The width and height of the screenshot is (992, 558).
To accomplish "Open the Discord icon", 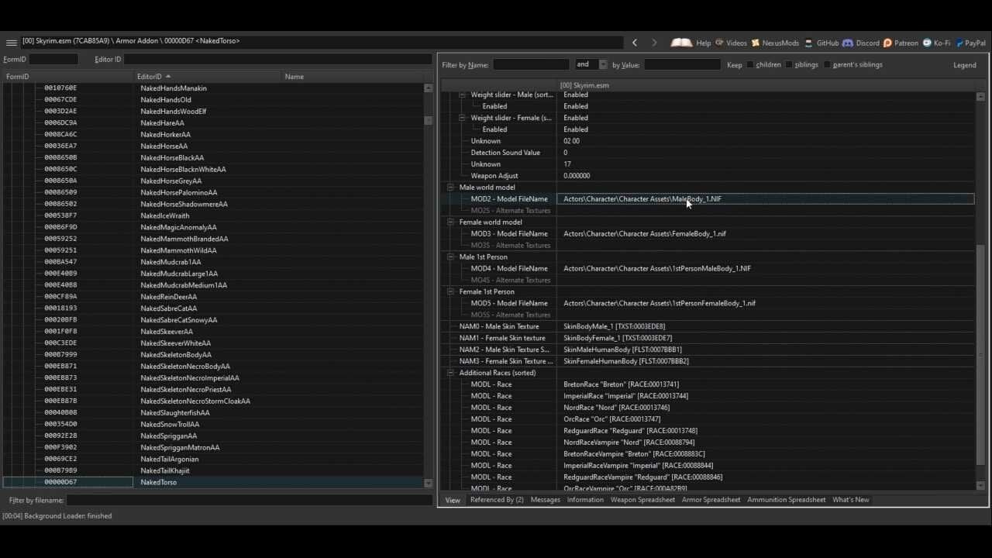I will coord(848,43).
